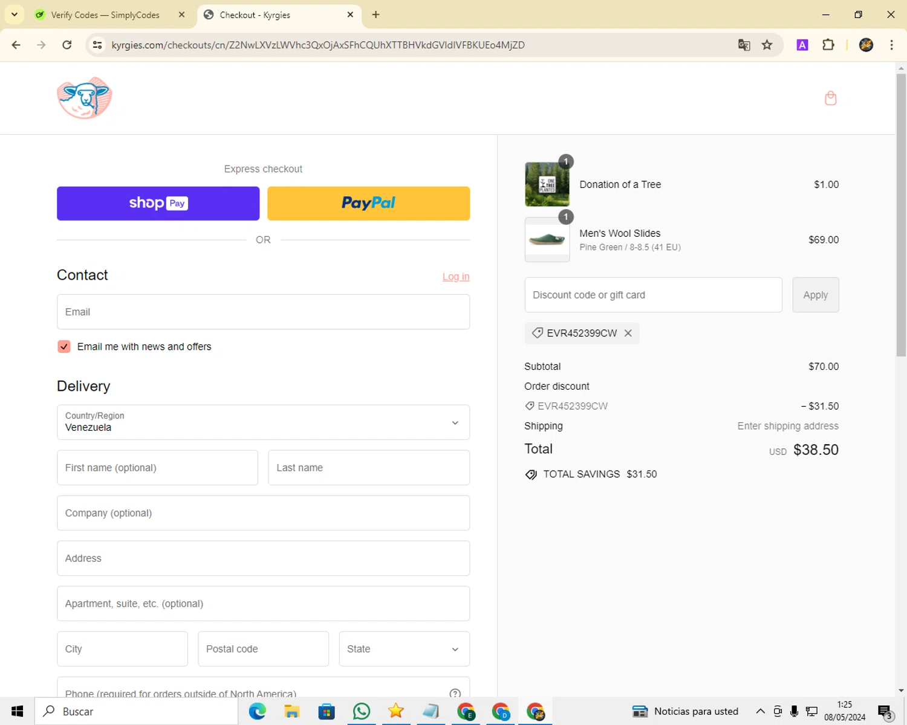Click the Kyrgies sheep logo
Screen dimensions: 907x725
85,98
